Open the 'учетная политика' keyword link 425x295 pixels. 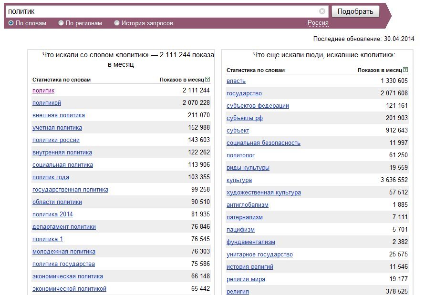pyautogui.click(x=57, y=128)
